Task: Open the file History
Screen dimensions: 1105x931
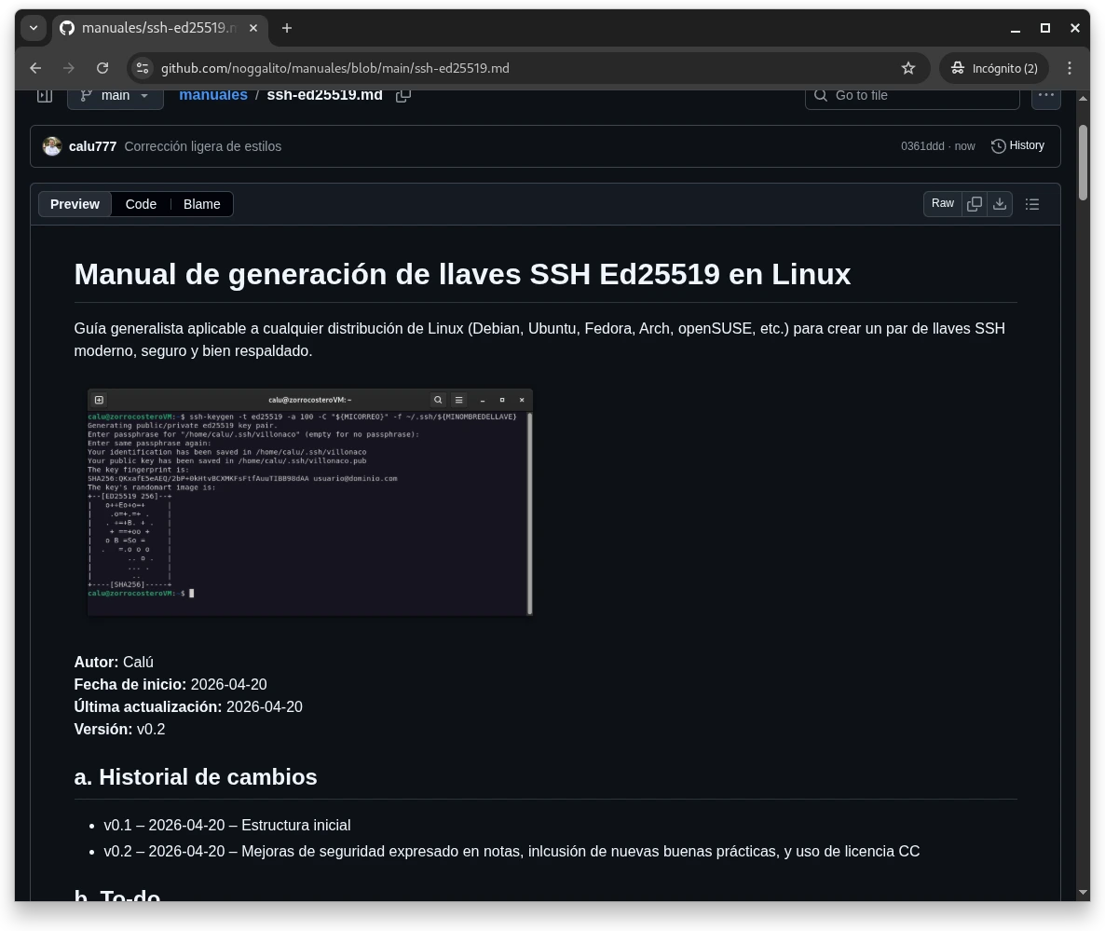Action: click(x=1017, y=145)
